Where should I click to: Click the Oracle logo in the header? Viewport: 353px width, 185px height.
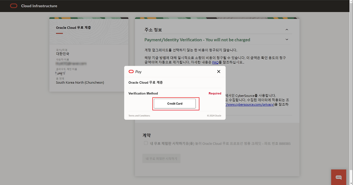(14, 6)
